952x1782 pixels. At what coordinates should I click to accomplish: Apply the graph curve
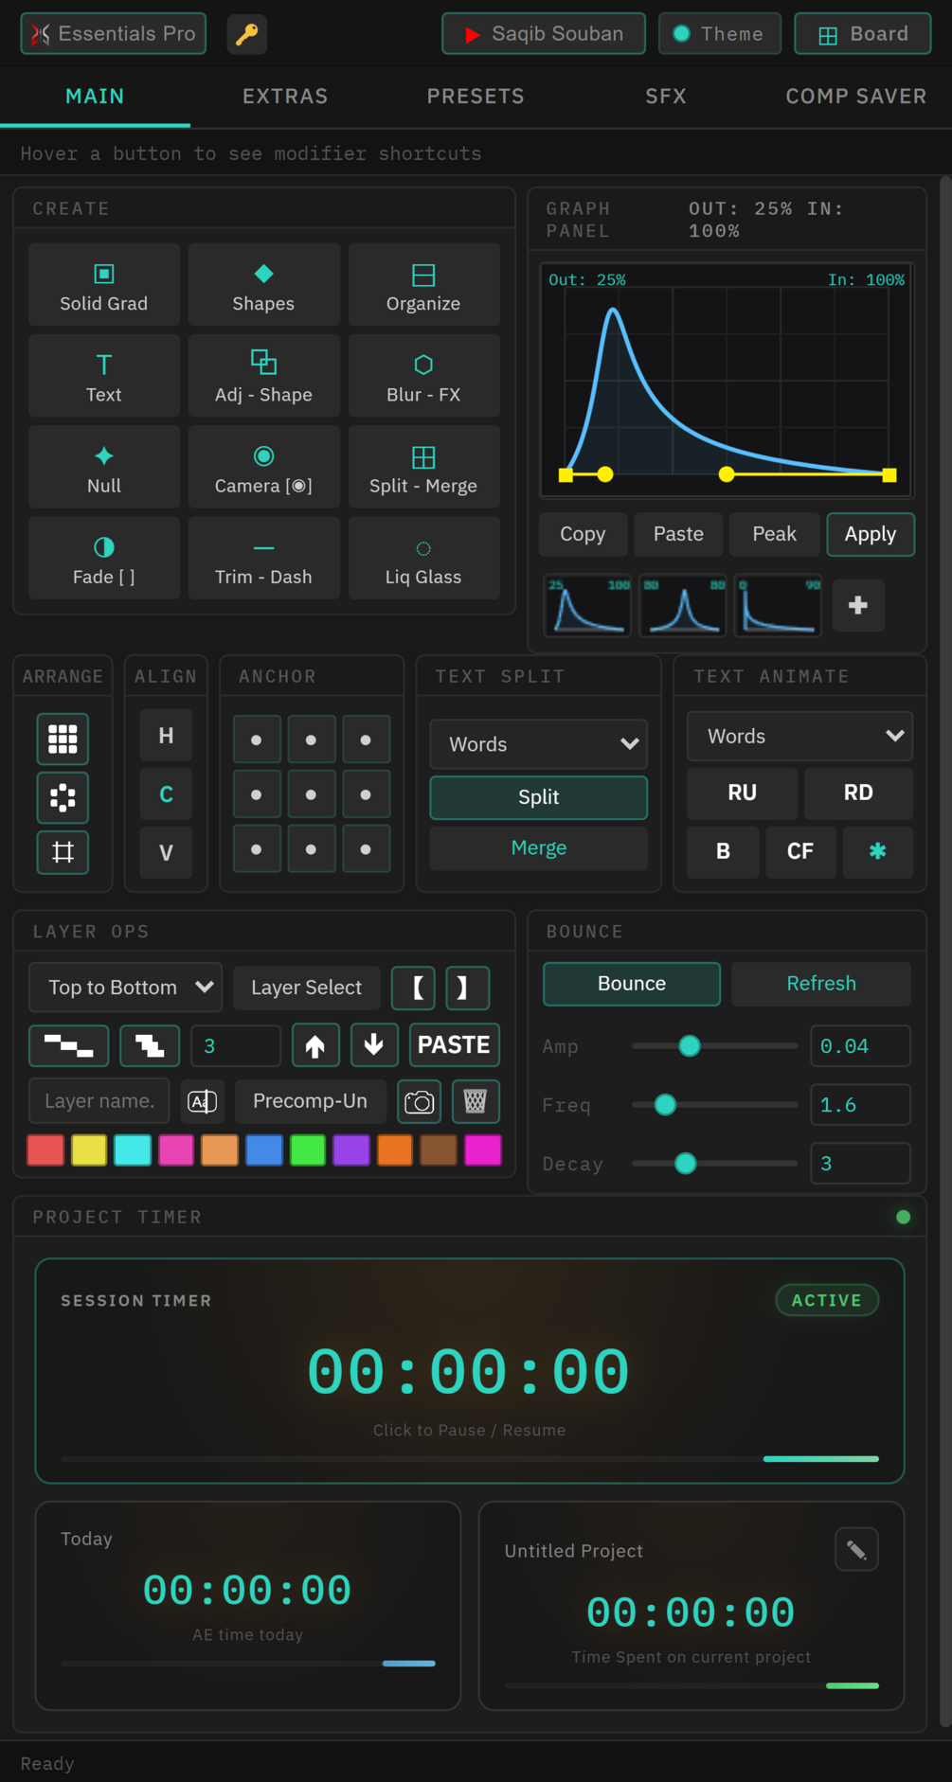pyautogui.click(x=871, y=534)
